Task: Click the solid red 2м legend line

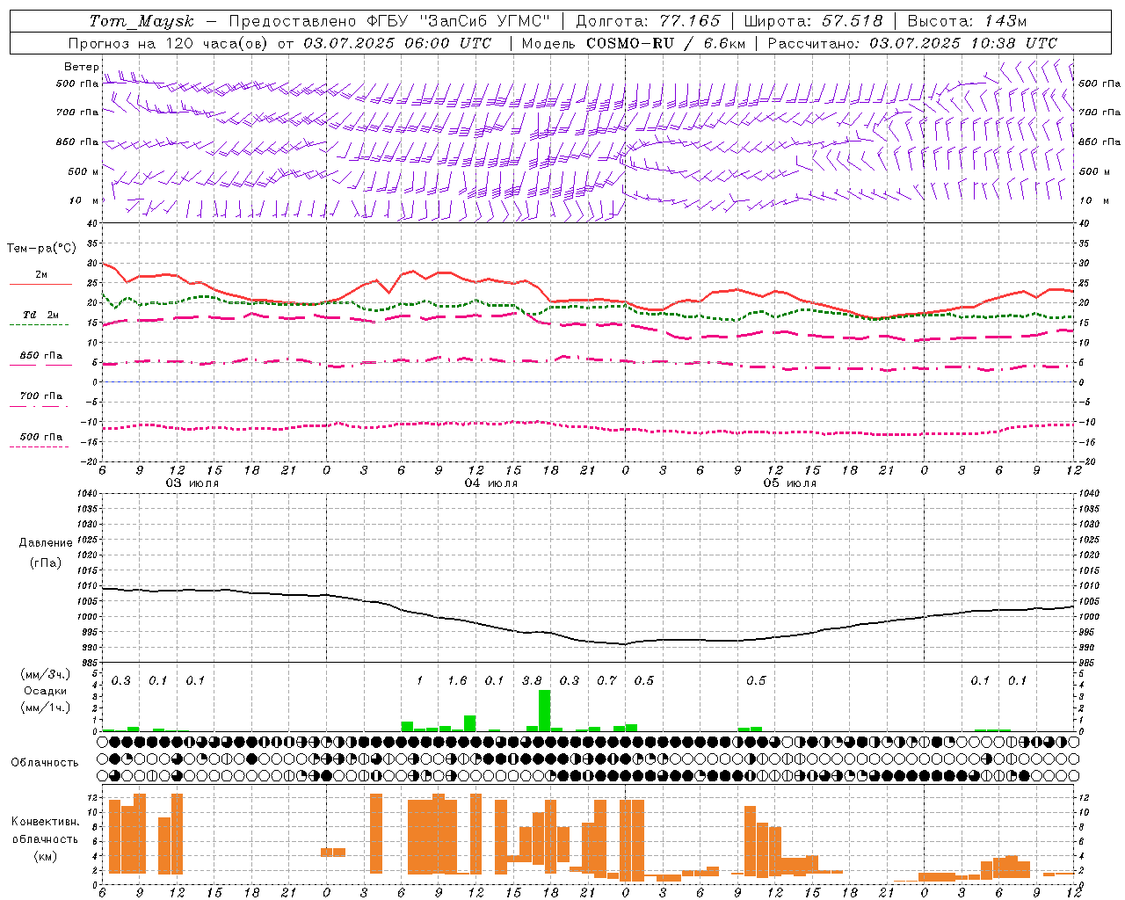Action: click(x=40, y=285)
